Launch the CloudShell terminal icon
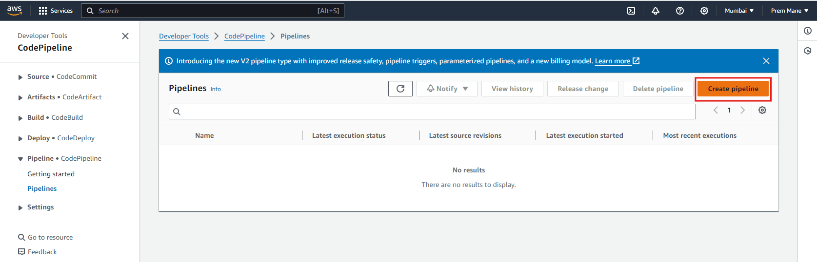Viewport: 817px width, 262px height. [x=631, y=11]
